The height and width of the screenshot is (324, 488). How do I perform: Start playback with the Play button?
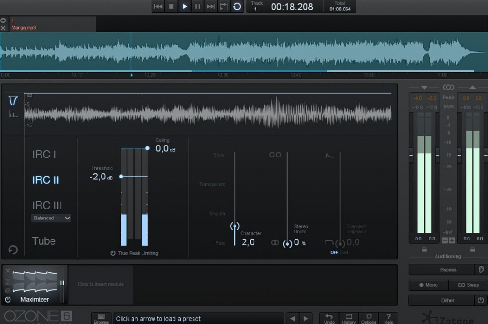coord(184,7)
